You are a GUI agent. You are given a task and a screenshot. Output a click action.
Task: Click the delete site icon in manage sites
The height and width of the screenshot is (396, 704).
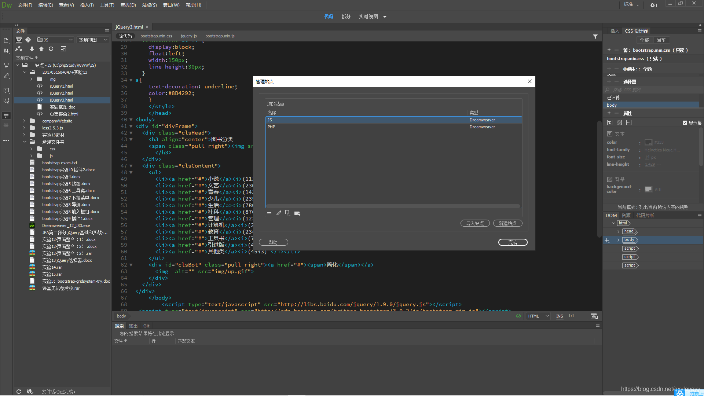point(269,213)
